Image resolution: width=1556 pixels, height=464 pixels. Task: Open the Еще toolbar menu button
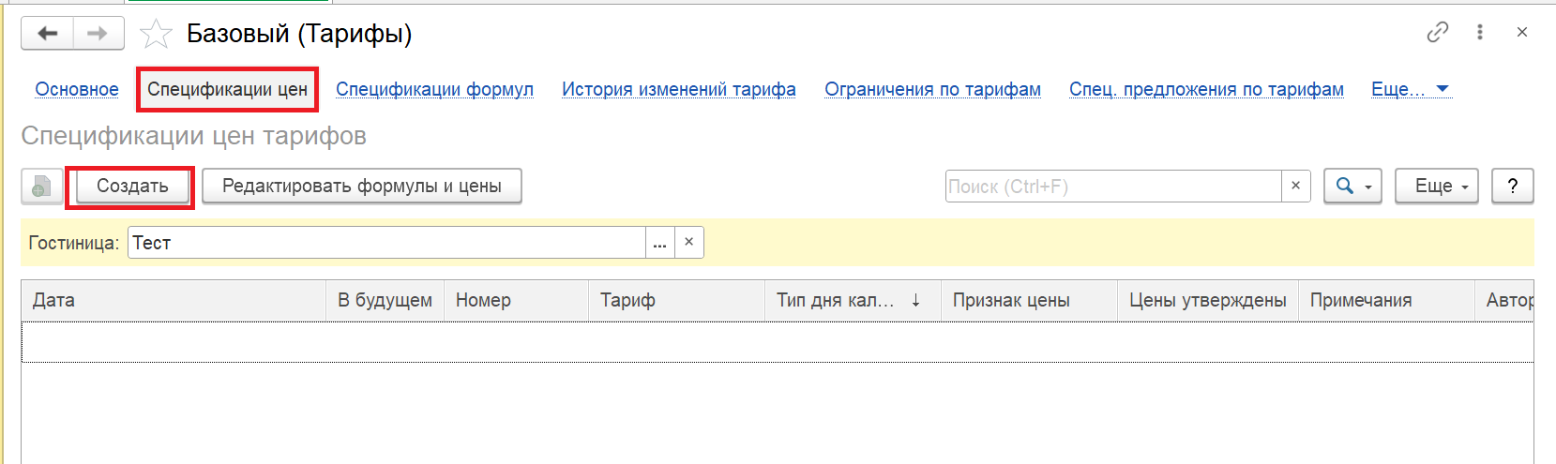pos(1437,187)
